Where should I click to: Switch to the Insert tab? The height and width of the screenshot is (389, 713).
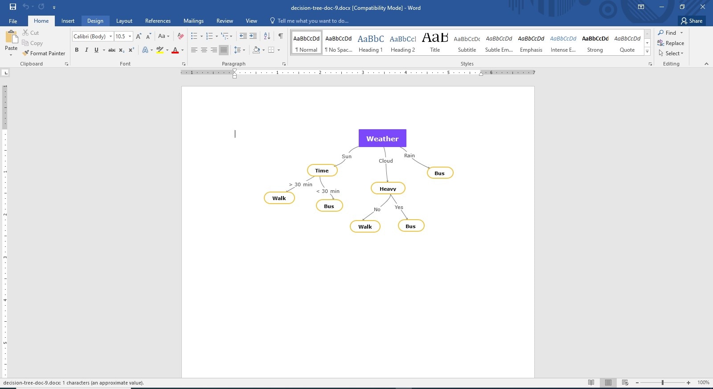68,21
